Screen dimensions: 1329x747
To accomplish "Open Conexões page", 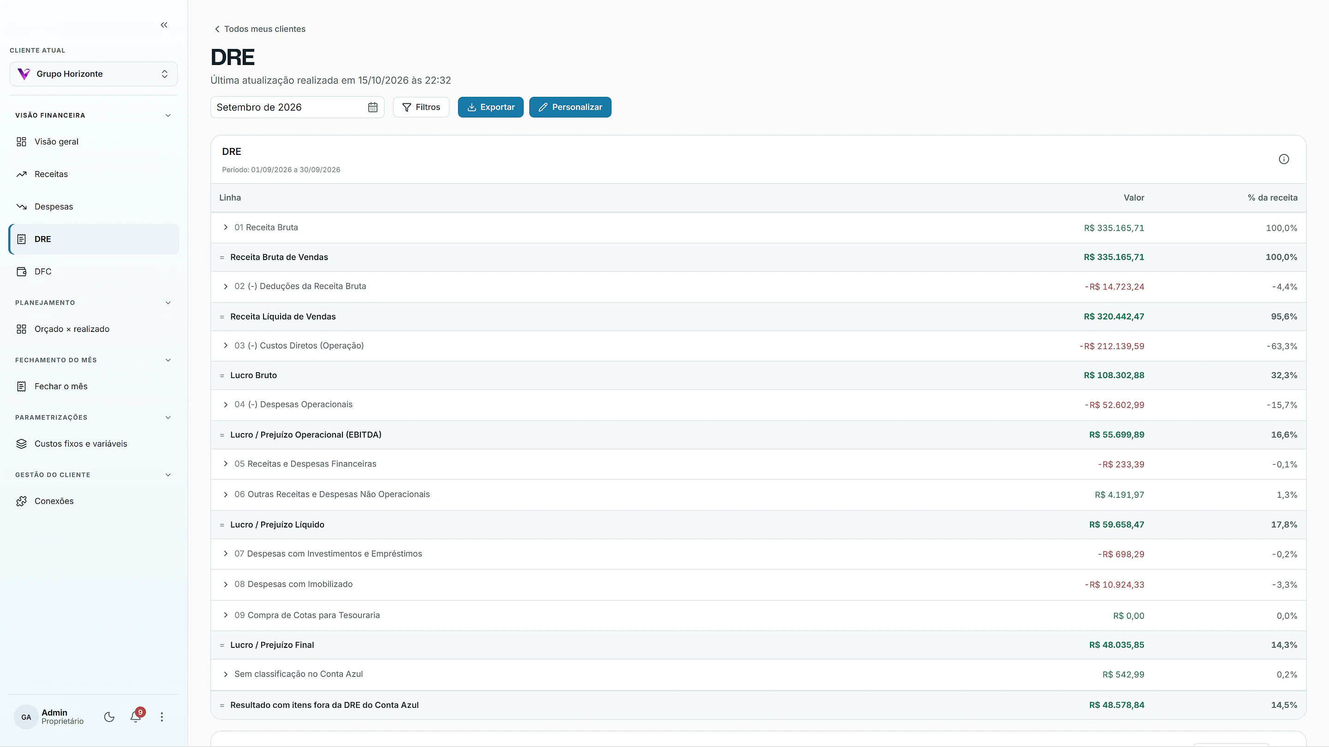I will [93, 501].
